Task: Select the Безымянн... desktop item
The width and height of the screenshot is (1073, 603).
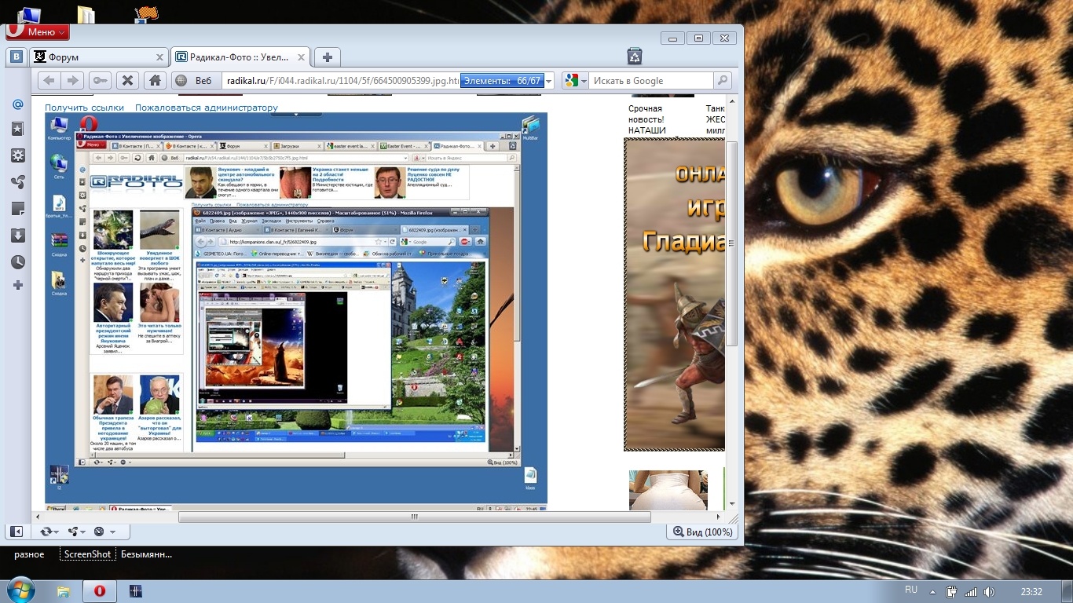Action: 146,554
